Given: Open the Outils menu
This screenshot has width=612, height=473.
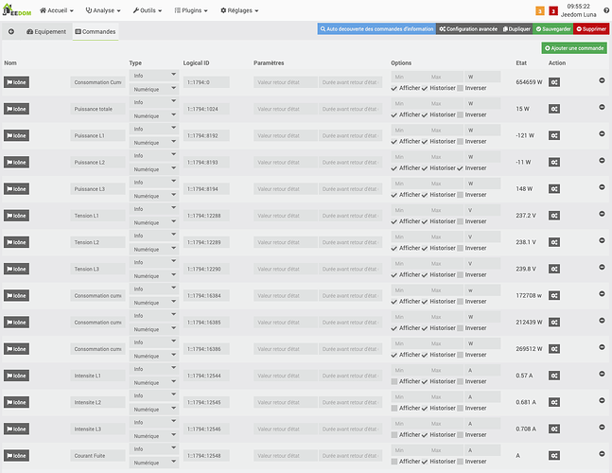Looking at the screenshot, I should [148, 10].
